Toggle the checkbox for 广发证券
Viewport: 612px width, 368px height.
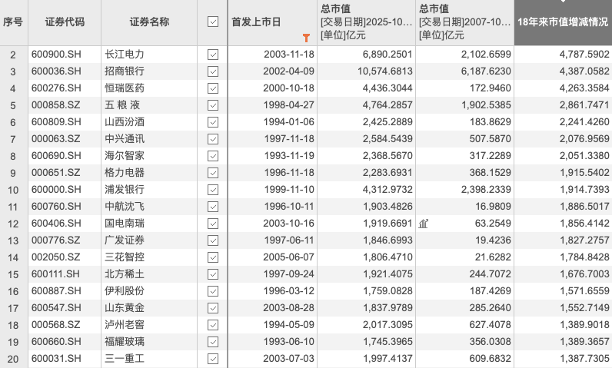213,240
